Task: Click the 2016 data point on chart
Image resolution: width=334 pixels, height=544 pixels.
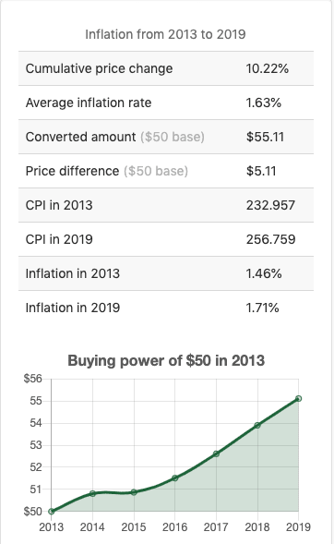Action: [175, 478]
